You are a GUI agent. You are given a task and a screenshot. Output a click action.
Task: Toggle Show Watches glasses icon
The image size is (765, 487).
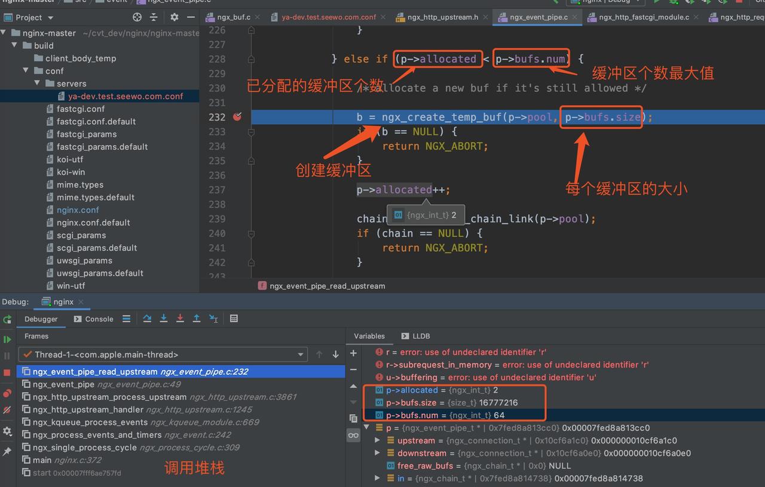coord(353,435)
